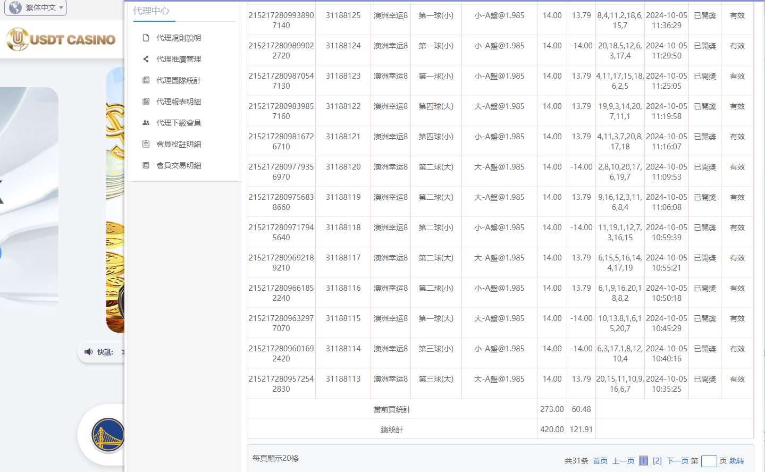Click the speaker announcement icon

[x=89, y=352]
